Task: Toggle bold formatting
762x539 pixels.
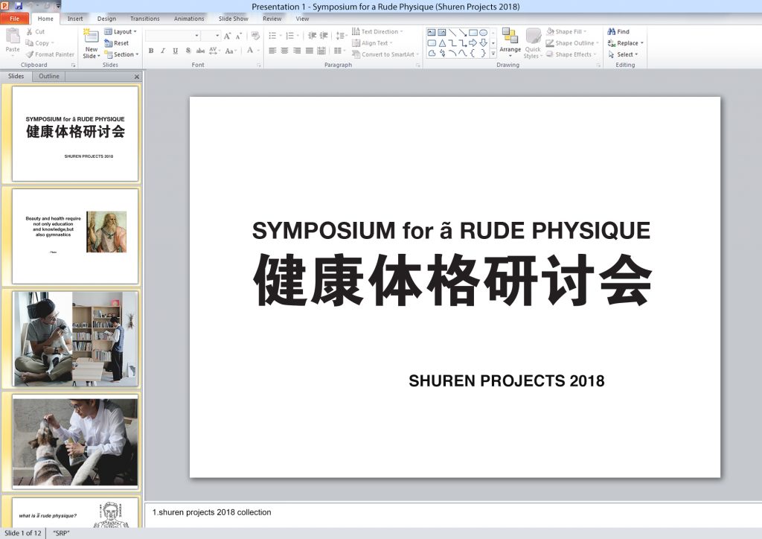Action: coord(151,51)
